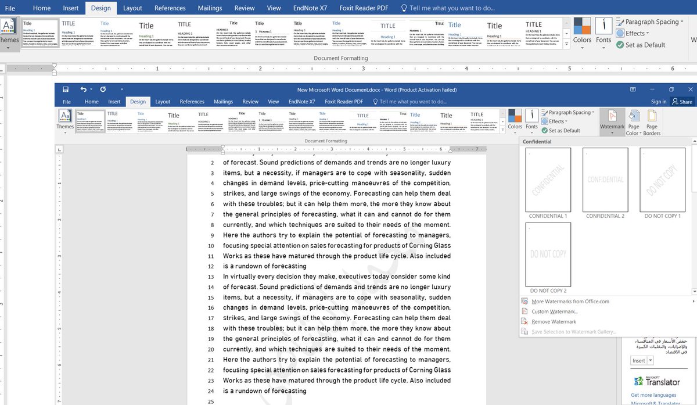697x405 pixels.
Task: Choose Remove Watermark menu entry
Action: 608,321
